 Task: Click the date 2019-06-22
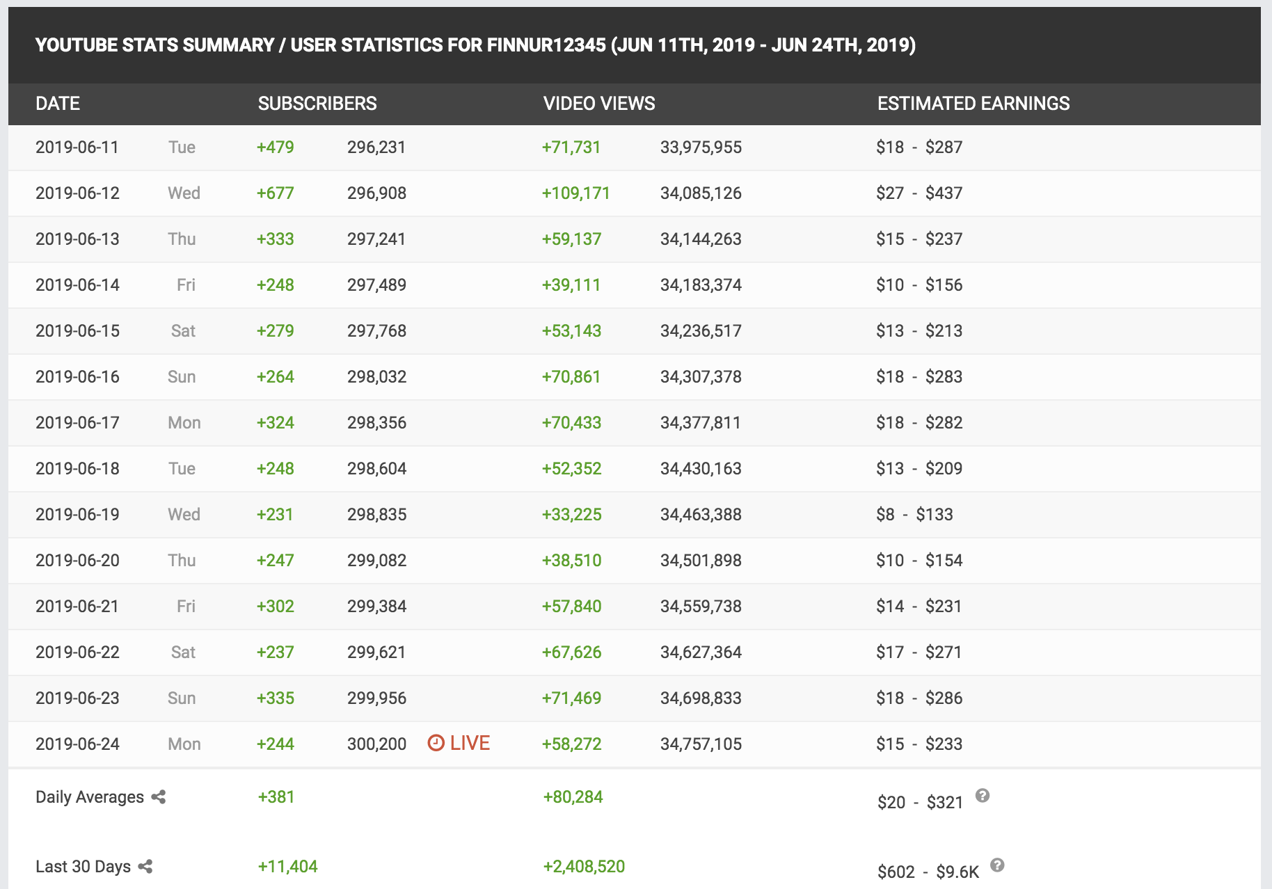(77, 652)
